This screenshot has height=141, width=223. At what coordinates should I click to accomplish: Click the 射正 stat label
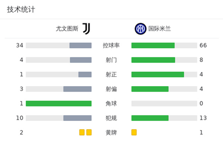[111, 75]
